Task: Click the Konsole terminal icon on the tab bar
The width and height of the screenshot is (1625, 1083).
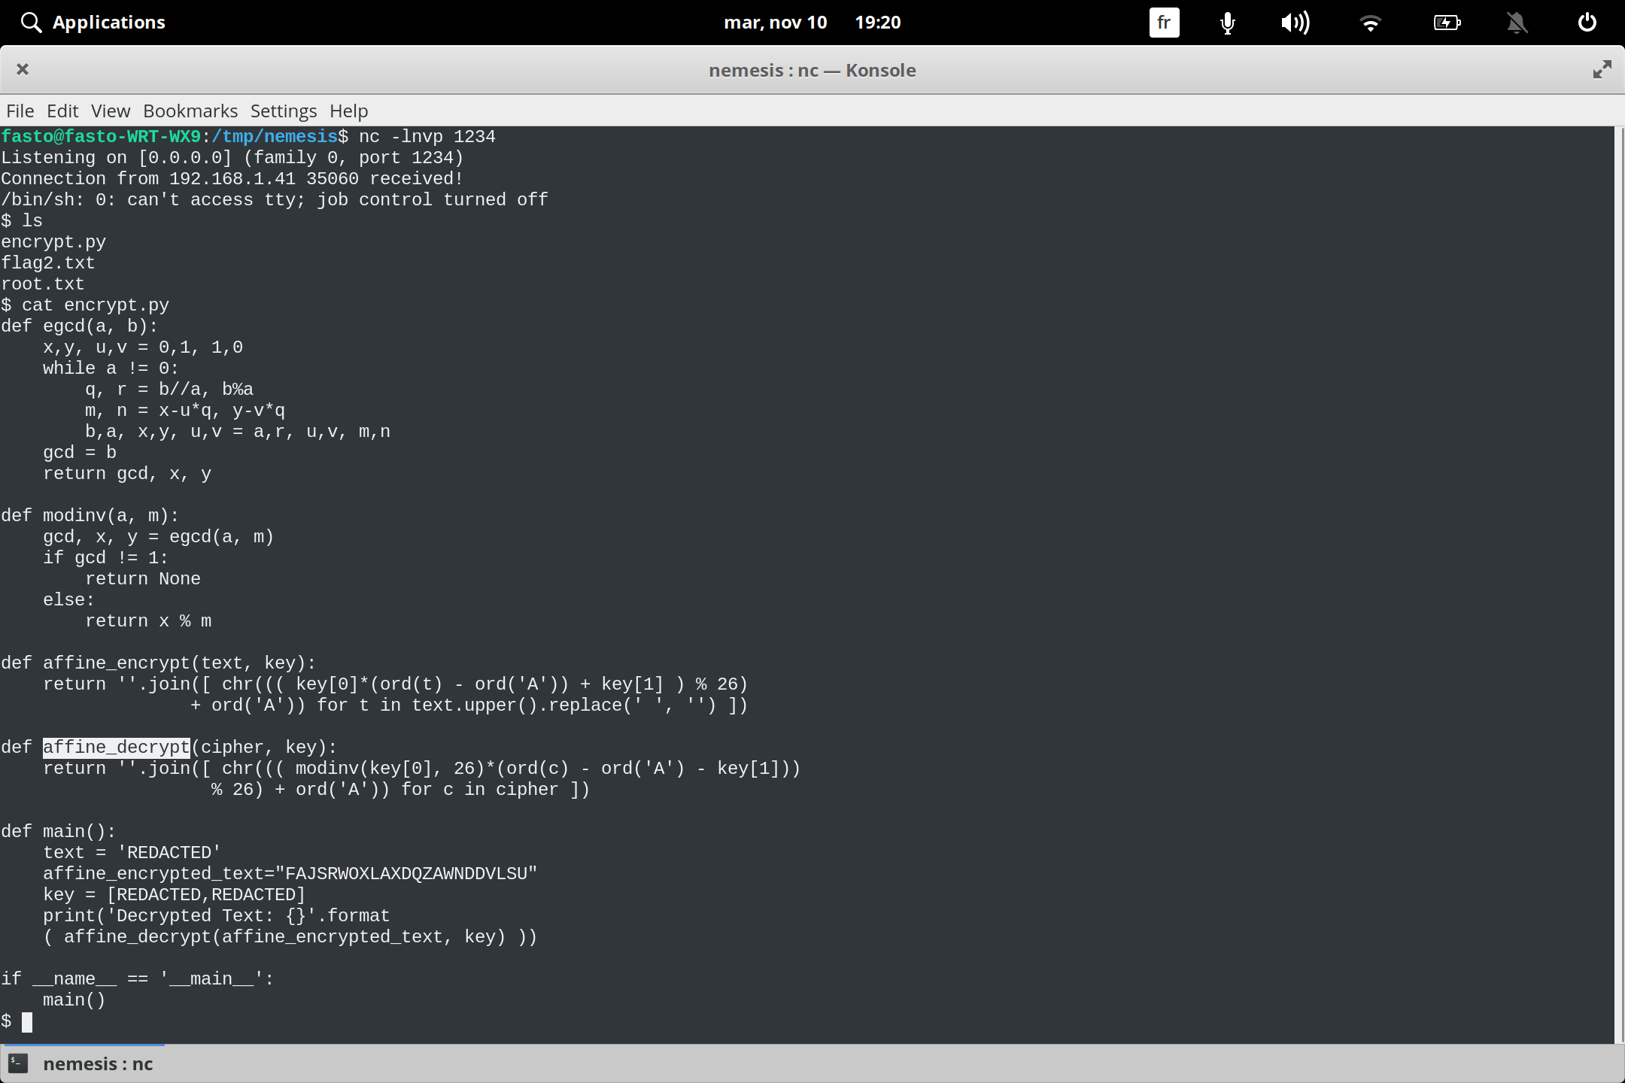Action: [x=18, y=1063]
